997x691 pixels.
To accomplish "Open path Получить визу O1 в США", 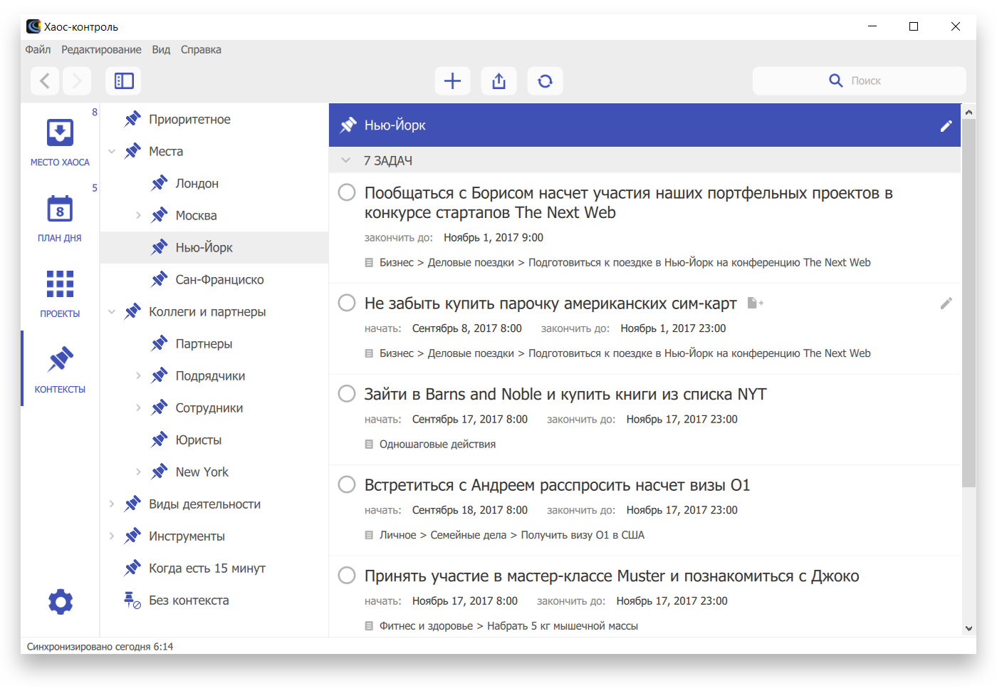I will (x=583, y=535).
